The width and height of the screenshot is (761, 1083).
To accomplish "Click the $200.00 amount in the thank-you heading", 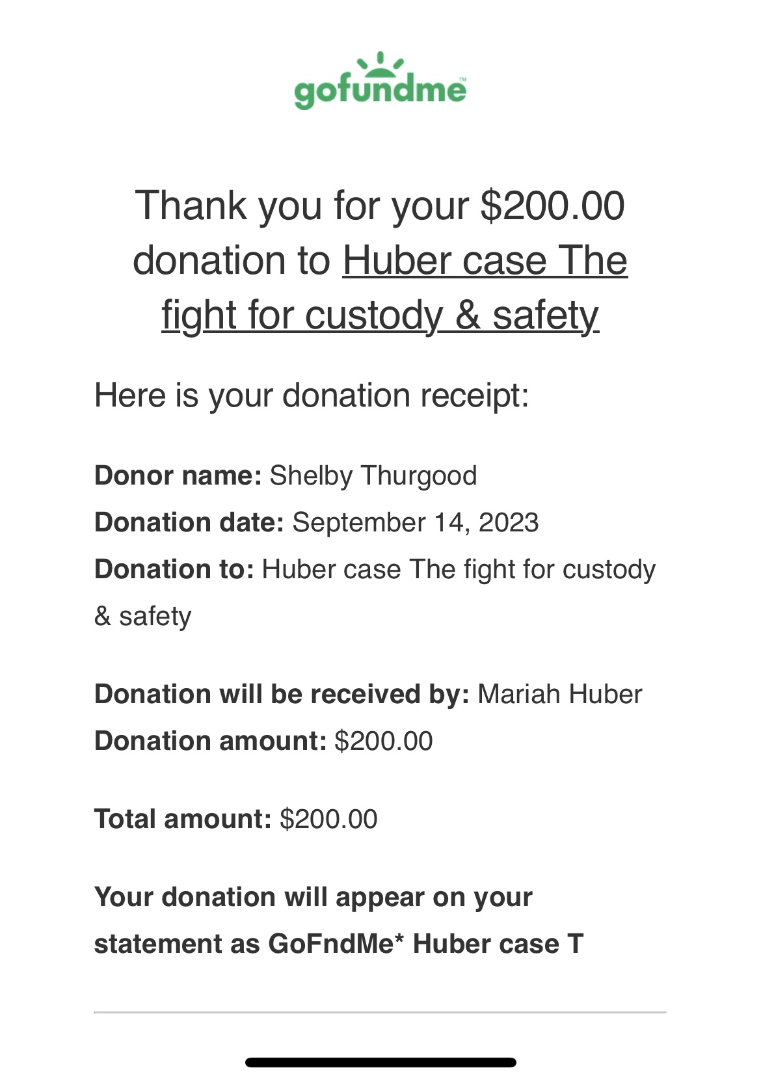I will pos(552,206).
